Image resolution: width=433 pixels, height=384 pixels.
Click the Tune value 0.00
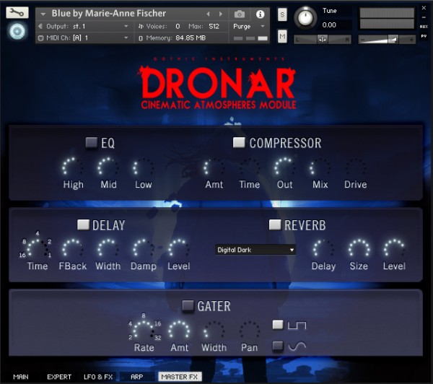click(329, 25)
